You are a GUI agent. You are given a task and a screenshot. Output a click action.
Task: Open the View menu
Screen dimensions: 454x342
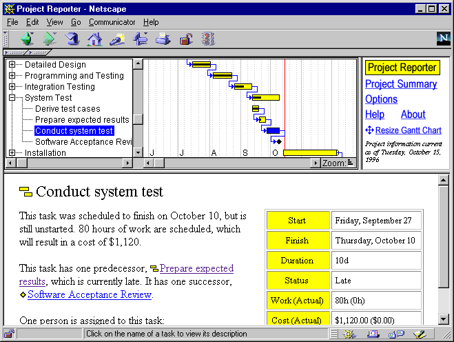tap(54, 22)
